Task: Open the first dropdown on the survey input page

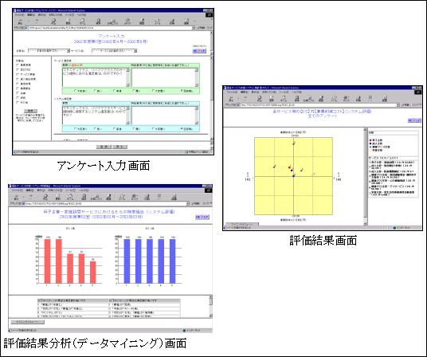Action: tap(49, 51)
